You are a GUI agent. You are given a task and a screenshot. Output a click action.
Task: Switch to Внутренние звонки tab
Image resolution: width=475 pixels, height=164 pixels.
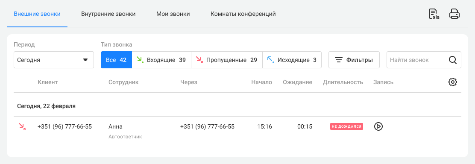coord(108,14)
